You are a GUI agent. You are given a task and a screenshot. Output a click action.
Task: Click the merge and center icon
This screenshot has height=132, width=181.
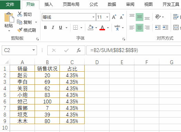[x=176, y=28]
